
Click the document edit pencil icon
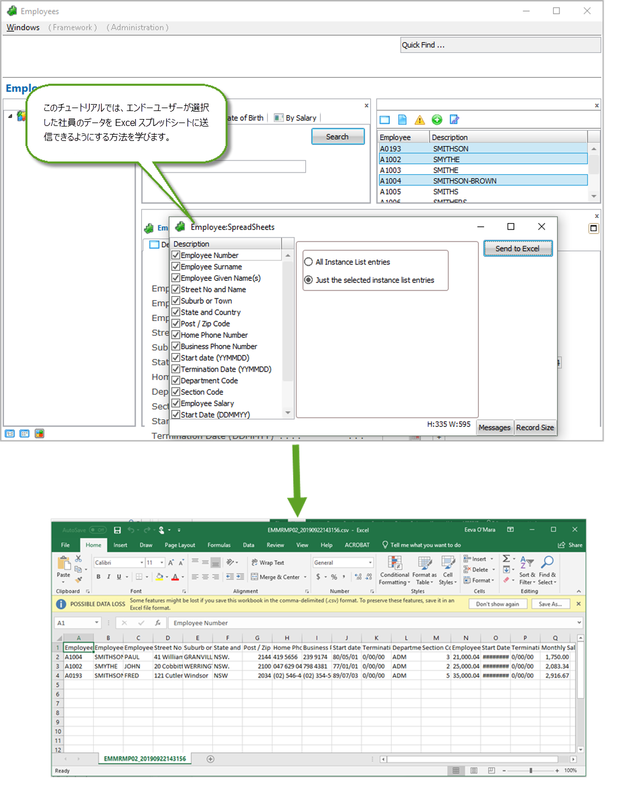[454, 120]
